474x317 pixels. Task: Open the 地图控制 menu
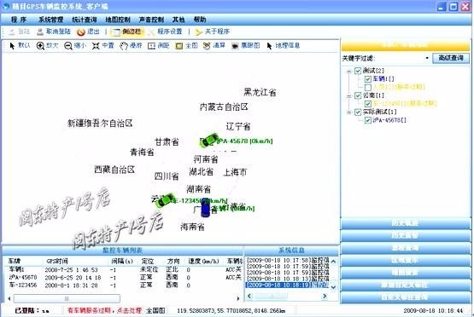[x=118, y=20]
